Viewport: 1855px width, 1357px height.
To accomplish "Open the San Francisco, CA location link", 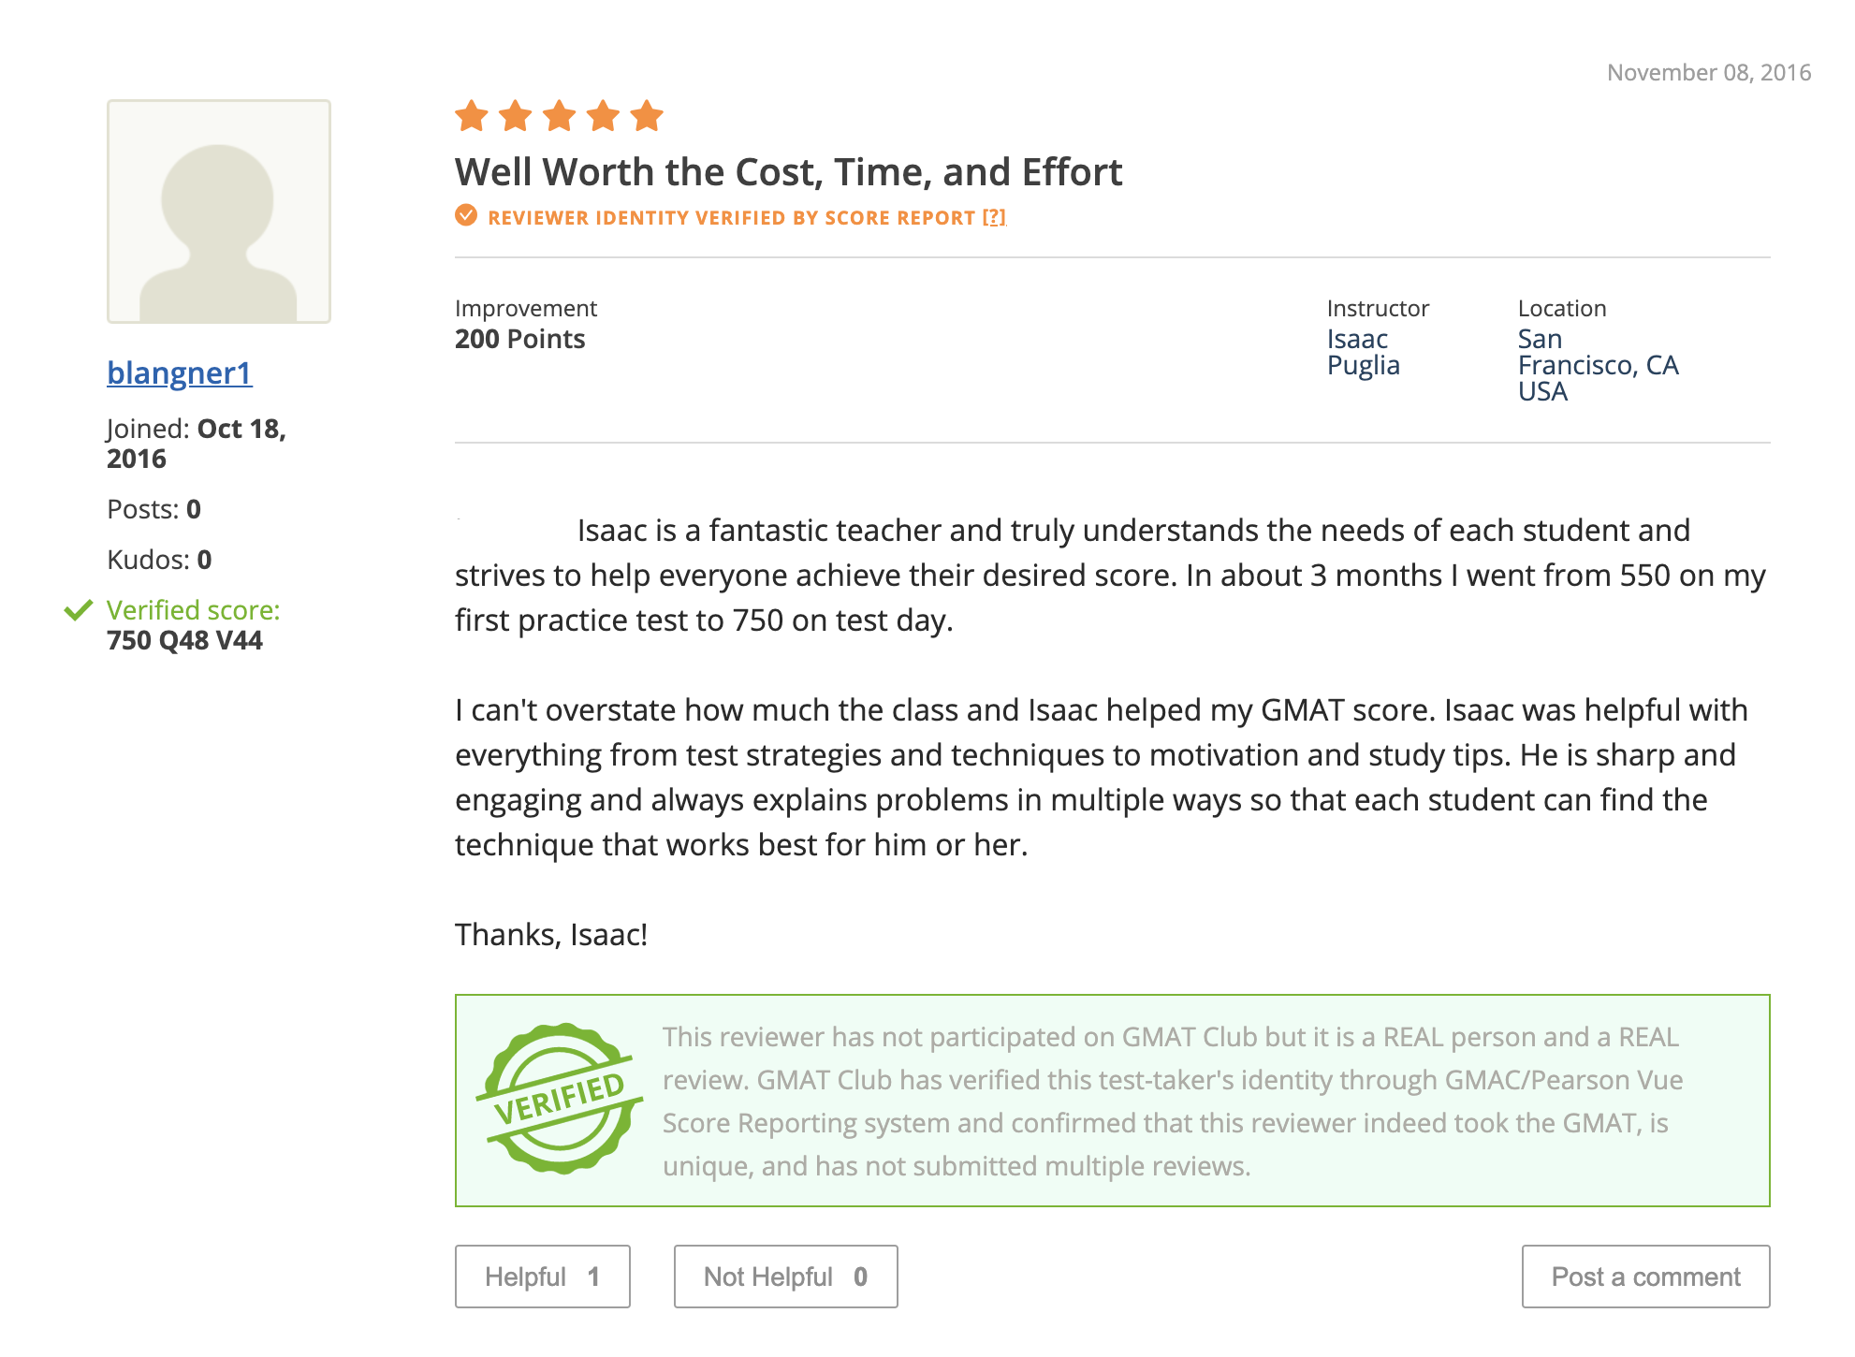I will [x=1598, y=365].
